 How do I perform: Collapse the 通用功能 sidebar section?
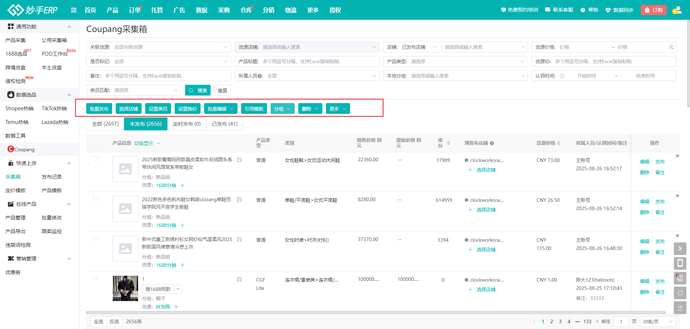pos(69,27)
